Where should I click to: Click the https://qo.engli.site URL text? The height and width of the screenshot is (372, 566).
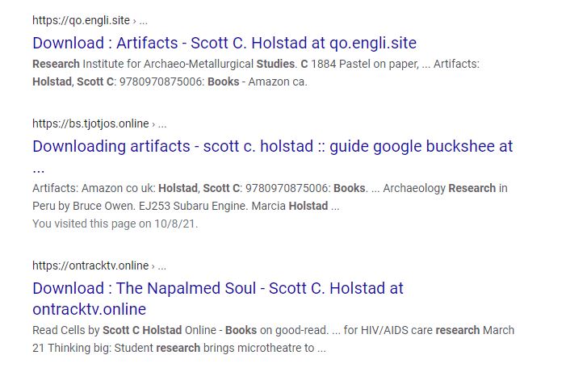[81, 20]
